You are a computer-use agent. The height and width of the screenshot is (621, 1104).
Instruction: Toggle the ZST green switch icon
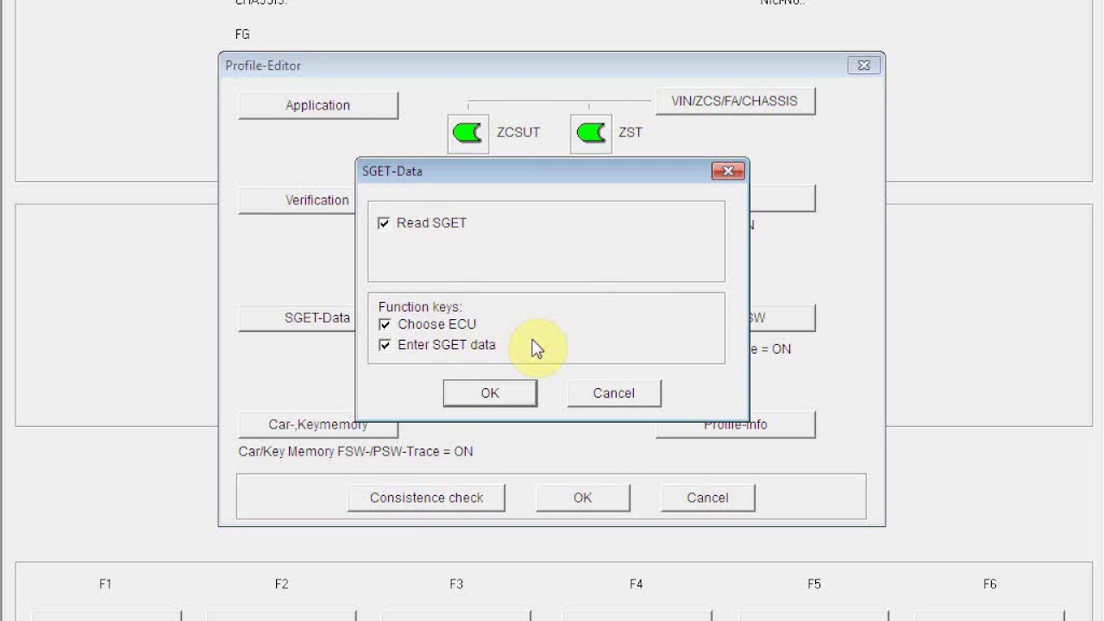point(591,133)
